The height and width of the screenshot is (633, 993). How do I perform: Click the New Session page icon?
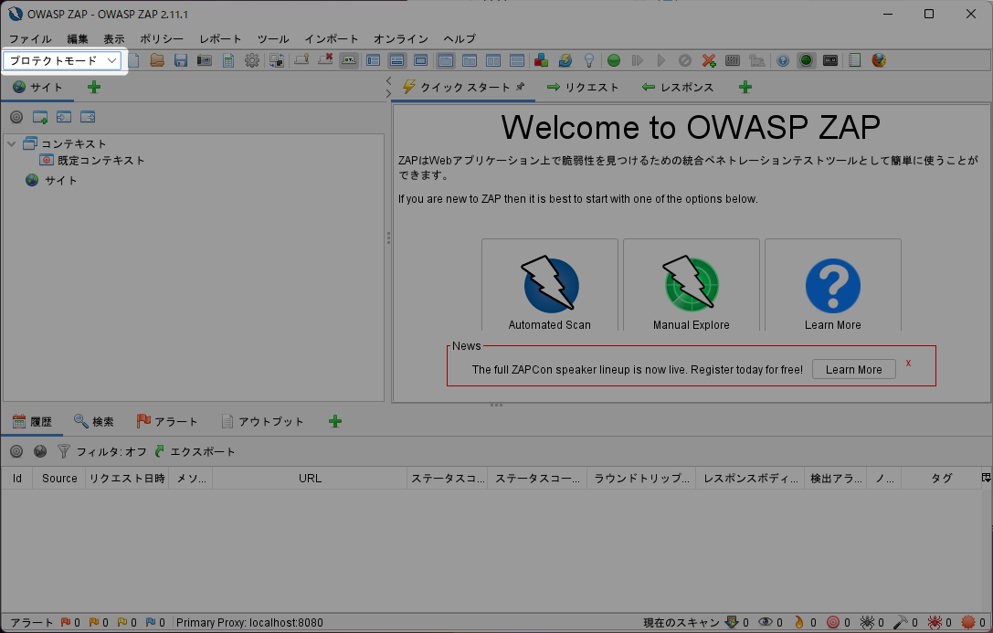(133, 61)
